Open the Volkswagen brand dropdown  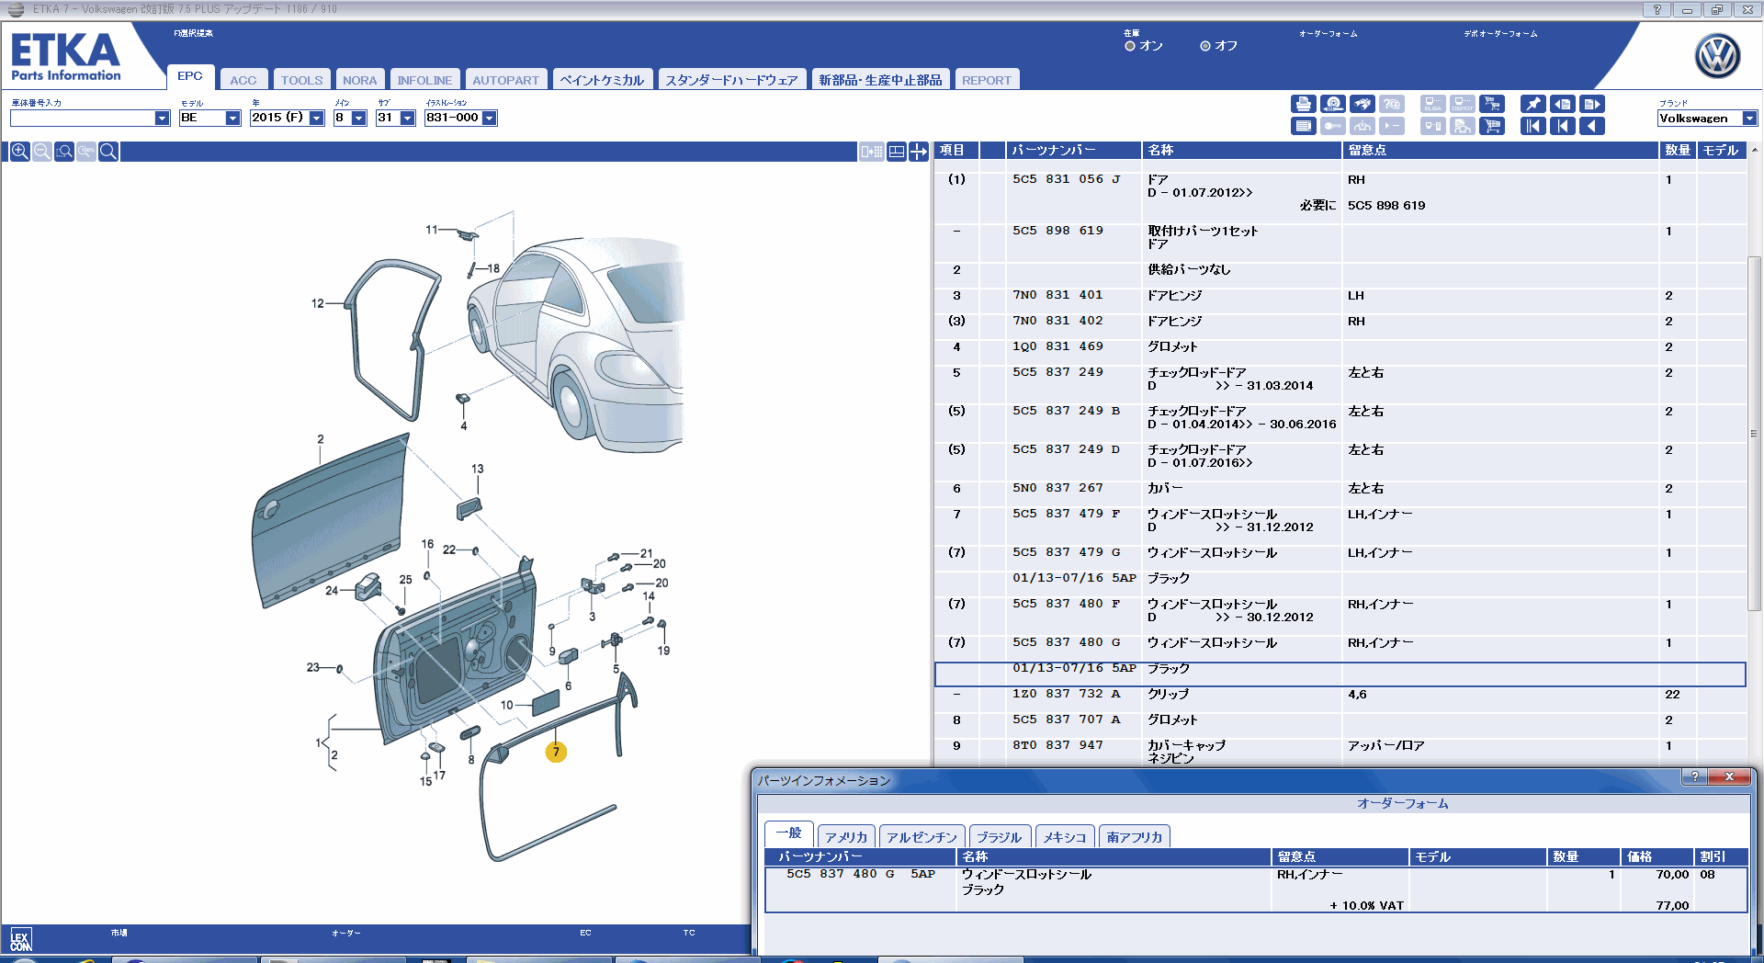pos(1749,119)
